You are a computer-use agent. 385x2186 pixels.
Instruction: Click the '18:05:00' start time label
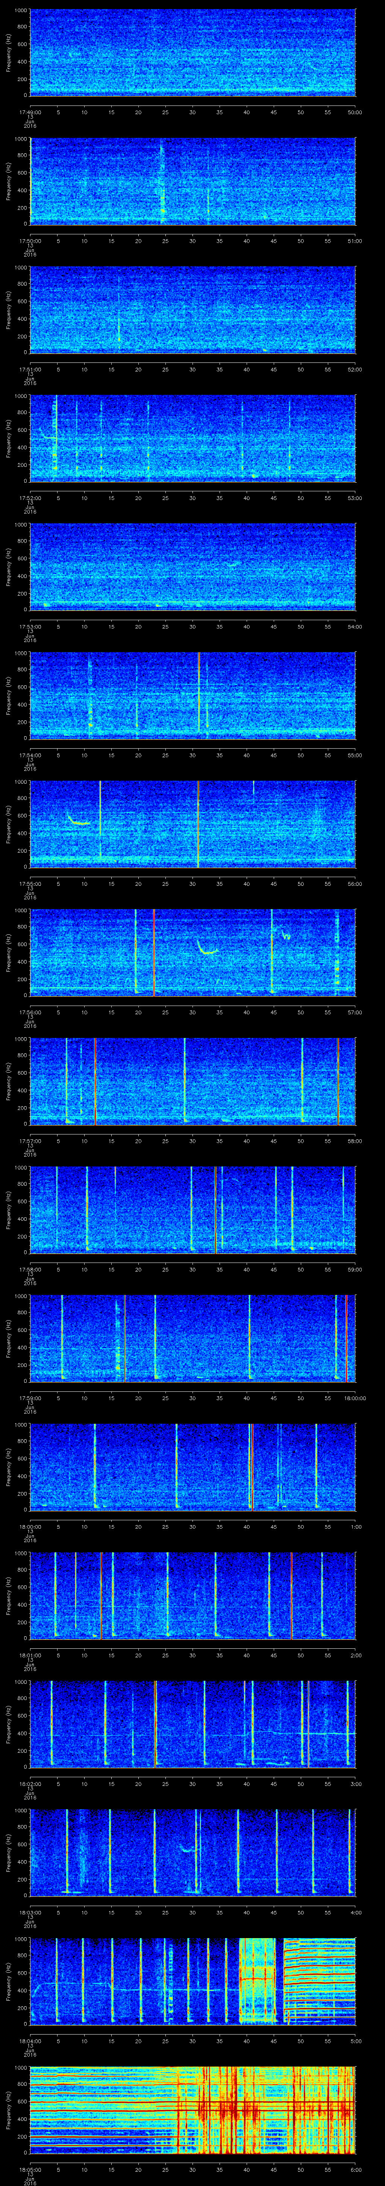(30, 2169)
